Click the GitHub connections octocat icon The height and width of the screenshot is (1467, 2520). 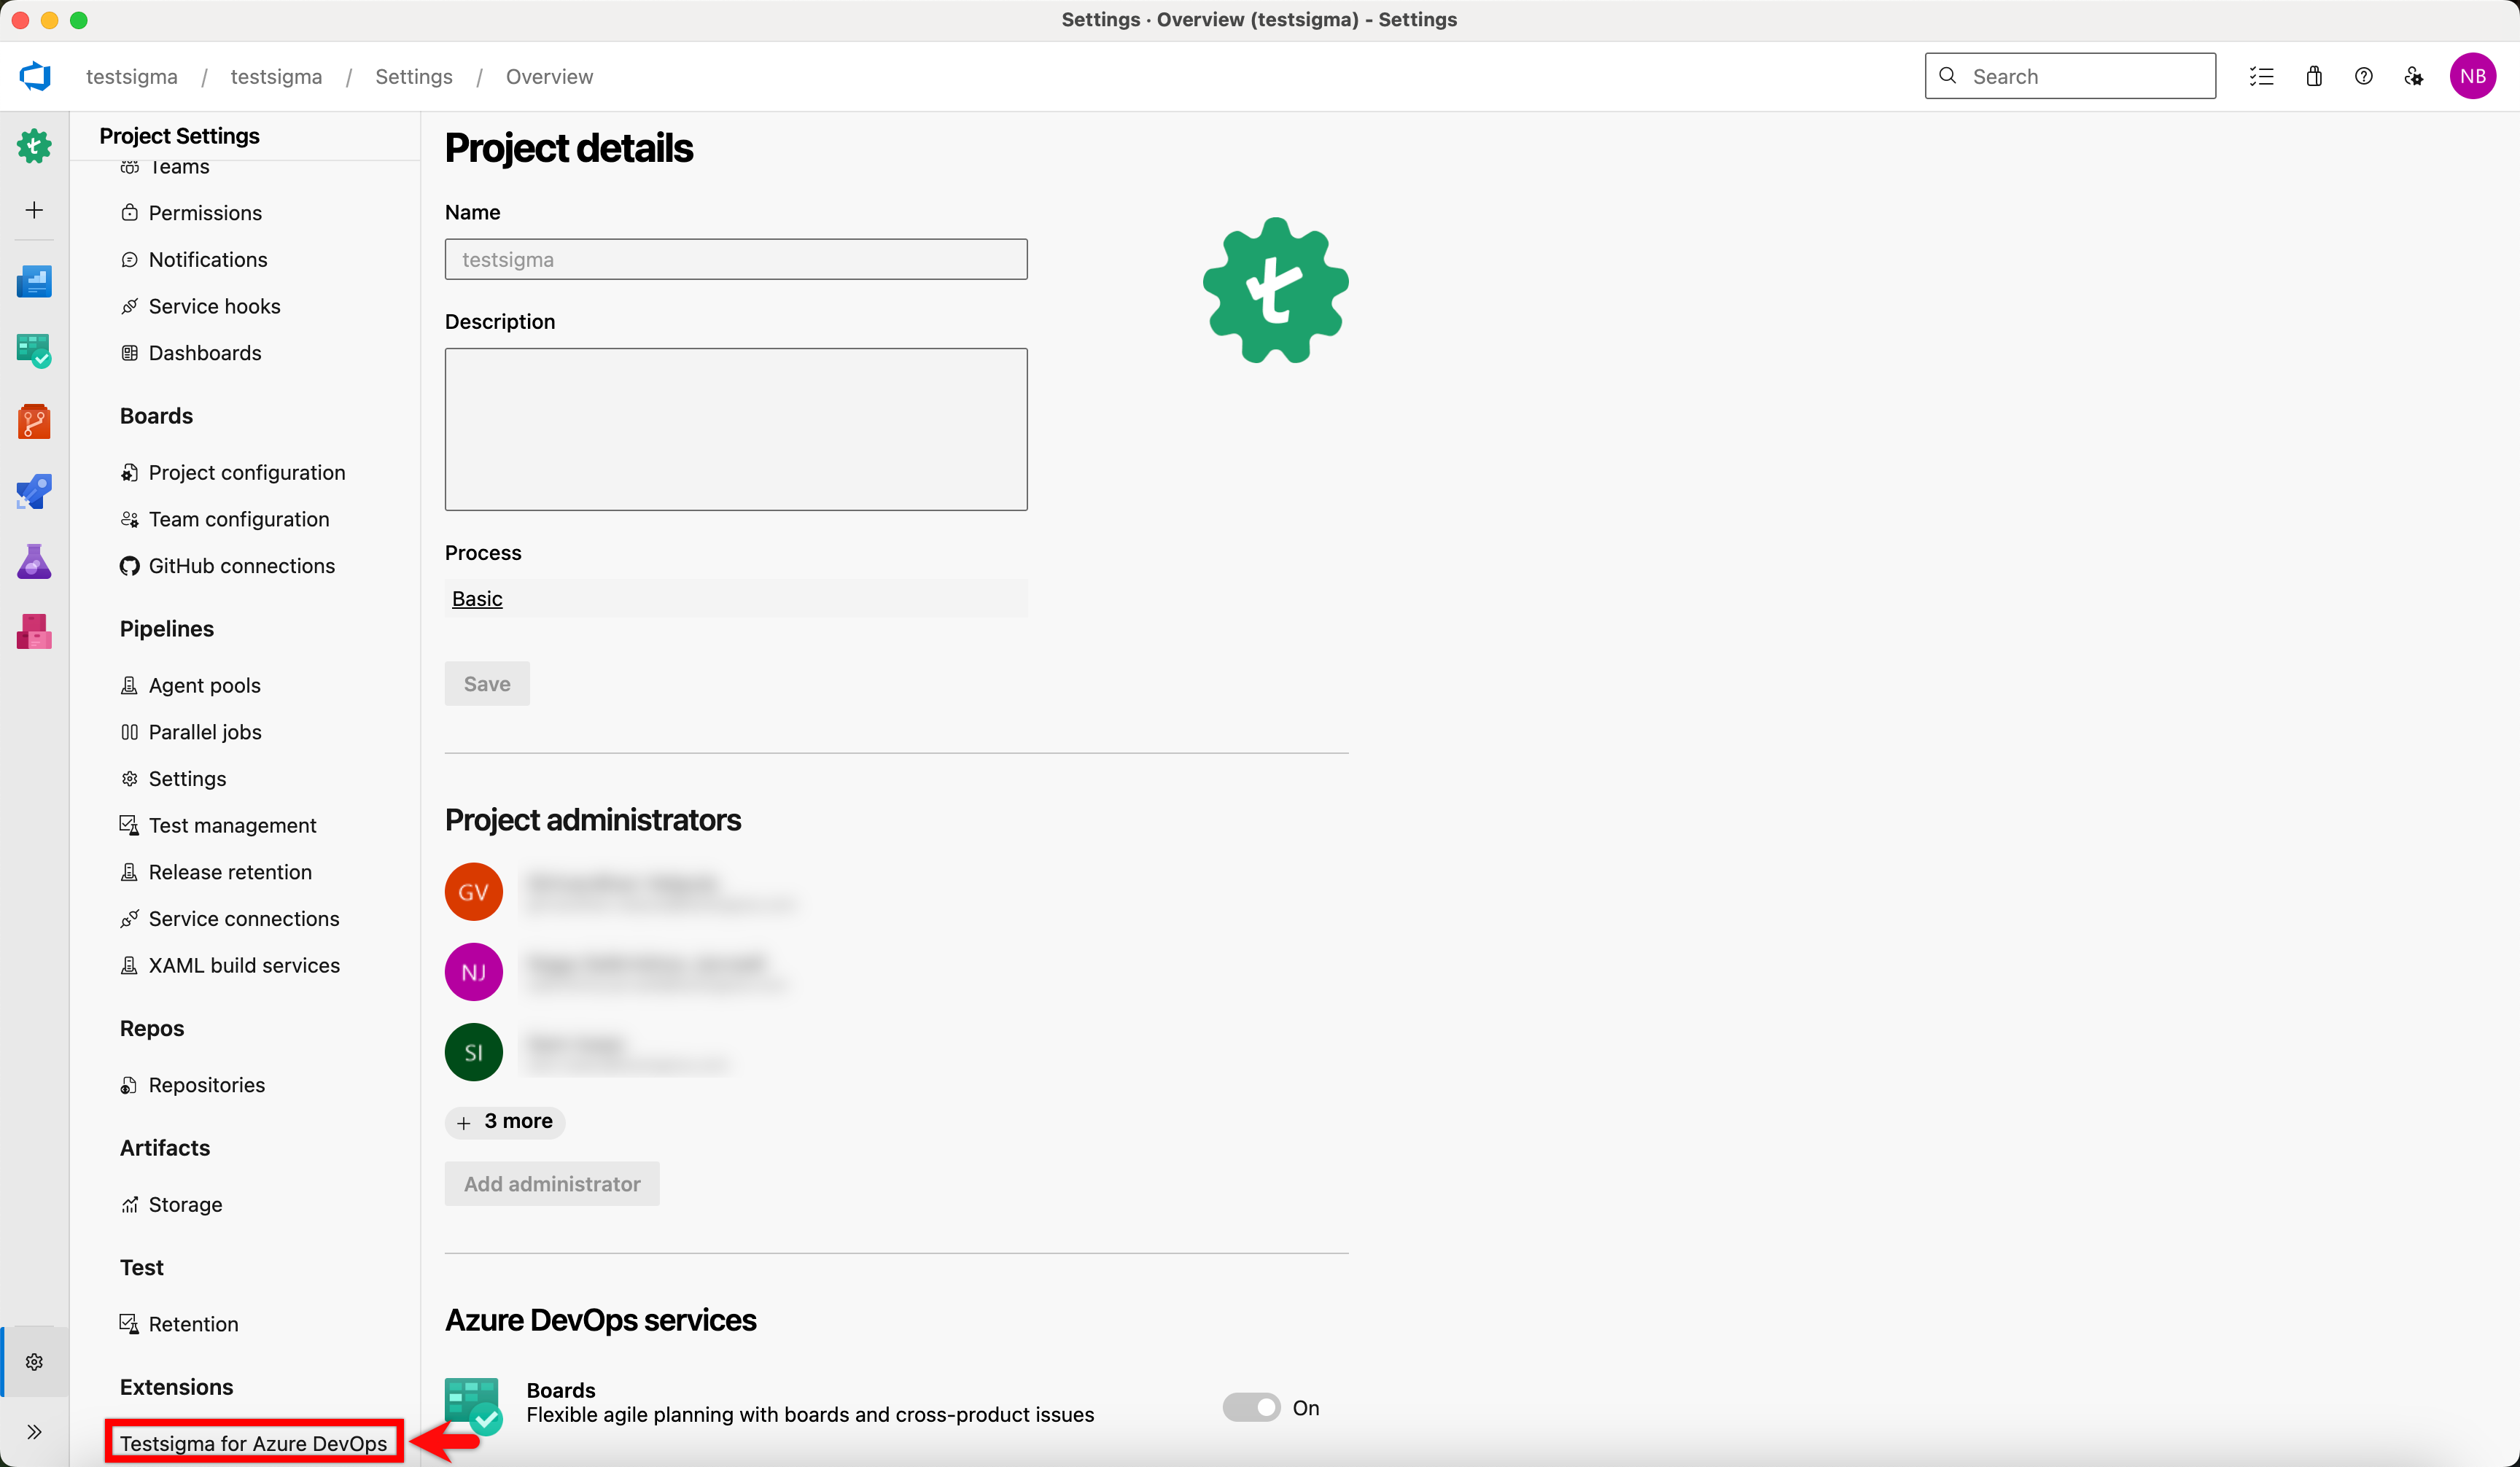pos(129,566)
